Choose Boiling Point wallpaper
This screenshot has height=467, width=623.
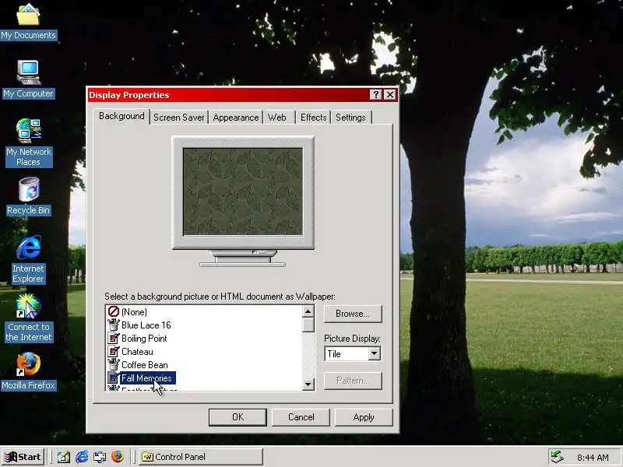pyautogui.click(x=144, y=339)
